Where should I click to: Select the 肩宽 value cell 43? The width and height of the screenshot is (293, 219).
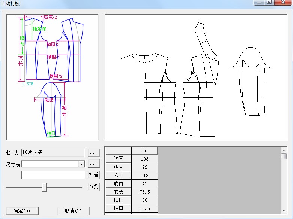(x=144, y=183)
